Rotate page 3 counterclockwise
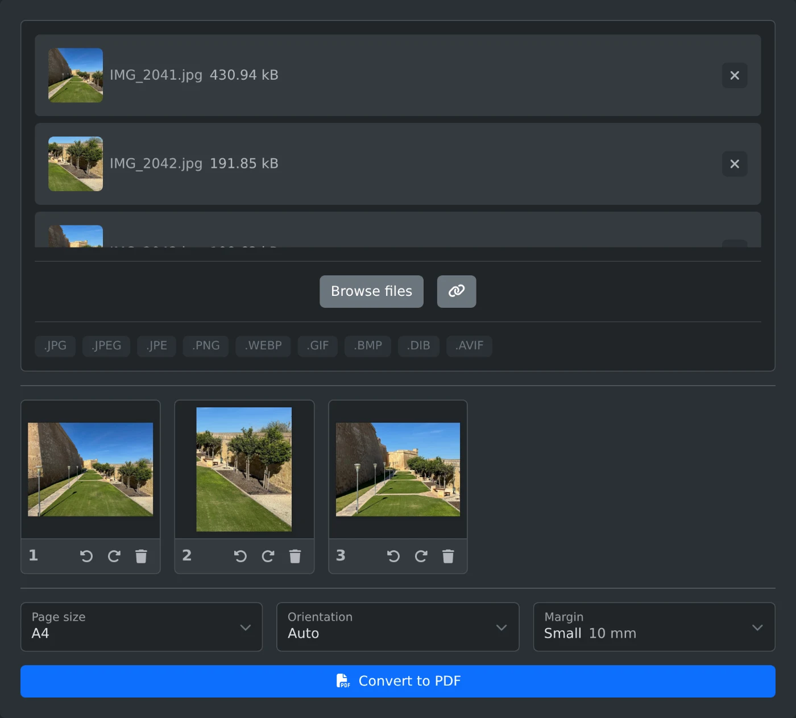This screenshot has height=718, width=796. point(393,556)
